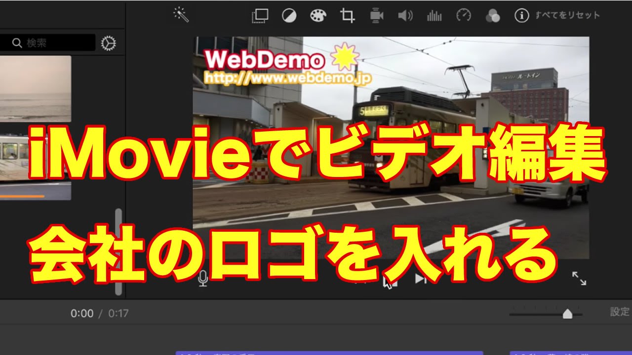Open the stabilization camera icon

(x=377, y=16)
